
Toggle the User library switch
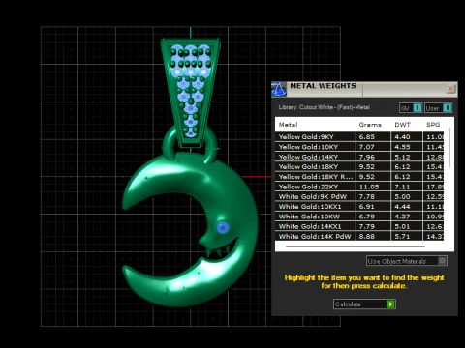(x=439, y=108)
